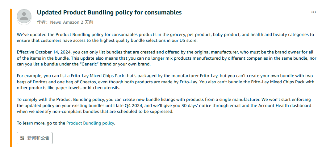Click the 新闻和公告 category button label

point(38,138)
